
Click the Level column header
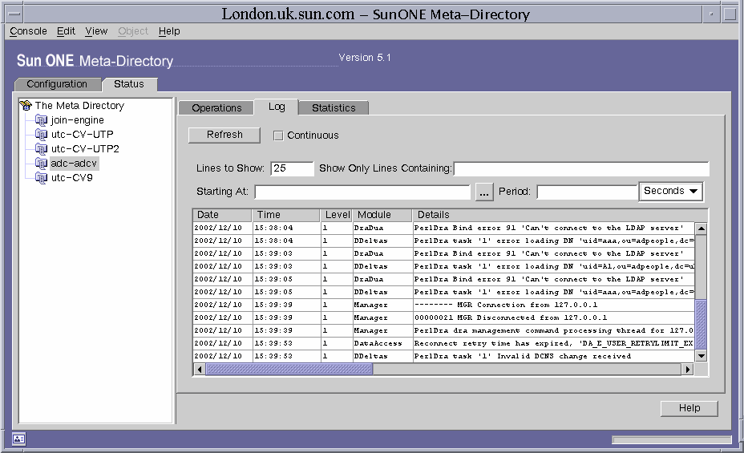337,215
